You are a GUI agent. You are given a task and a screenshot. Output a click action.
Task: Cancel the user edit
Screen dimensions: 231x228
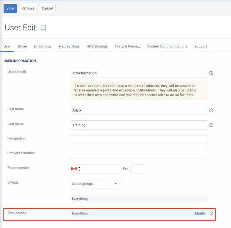pos(47,8)
